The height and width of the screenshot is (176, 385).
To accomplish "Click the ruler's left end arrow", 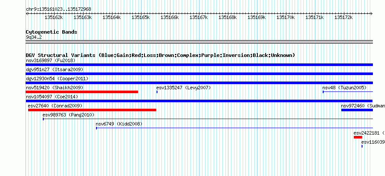I will point(27,13).
